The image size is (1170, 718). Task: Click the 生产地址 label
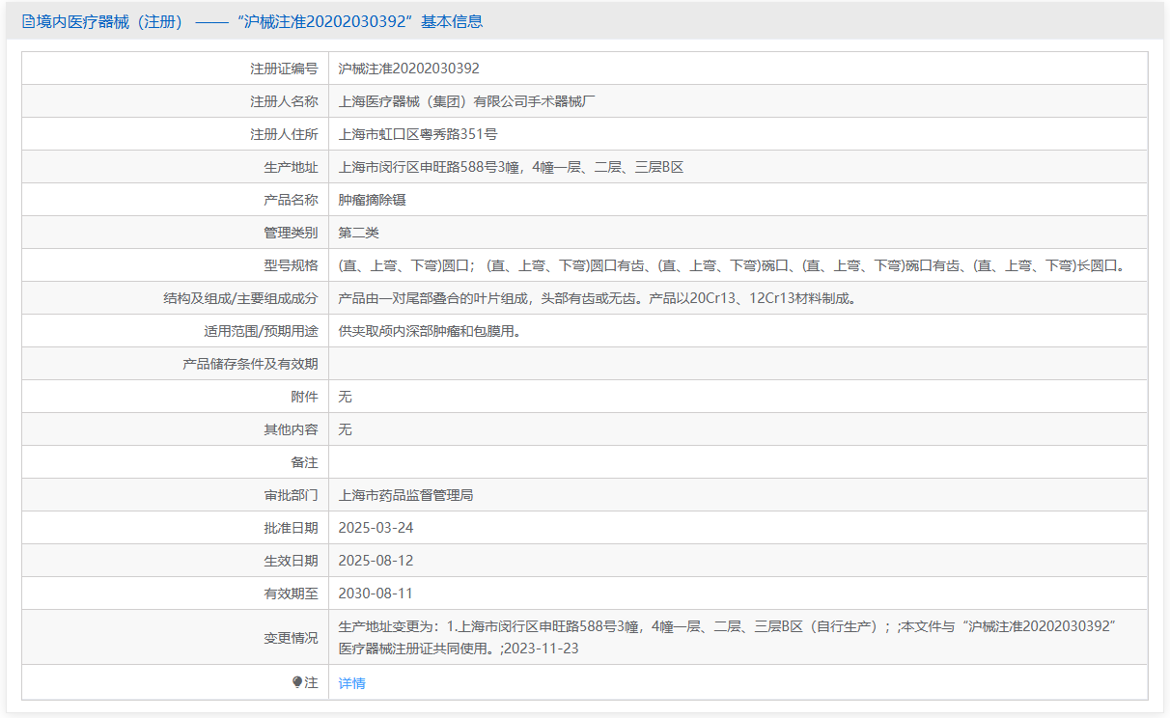tap(291, 167)
